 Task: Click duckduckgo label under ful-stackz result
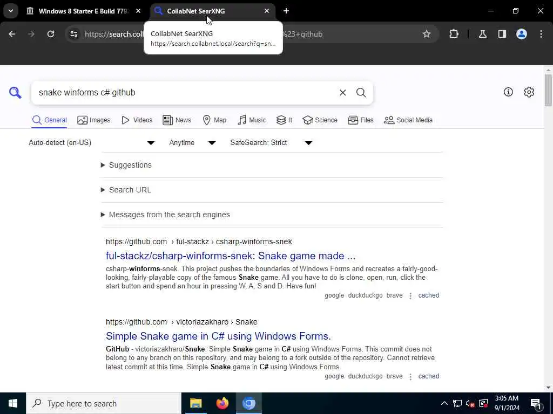click(365, 295)
